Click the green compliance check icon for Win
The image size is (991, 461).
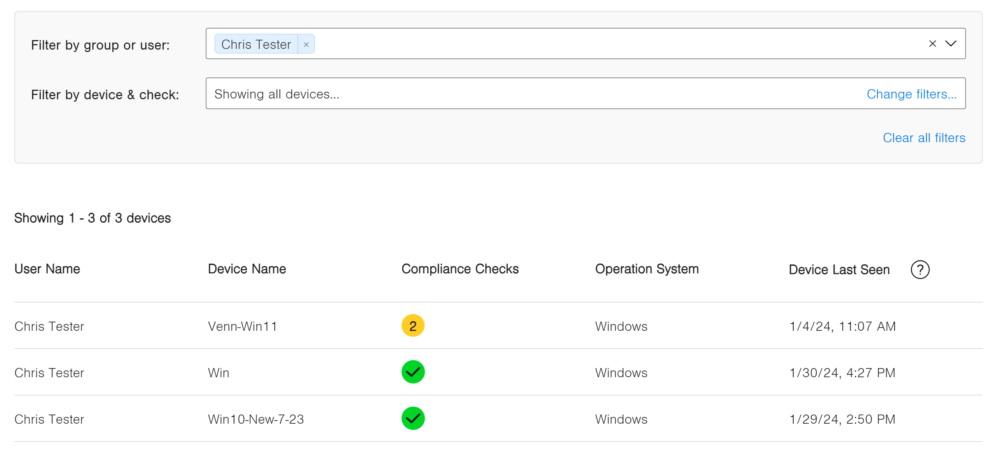coord(412,372)
